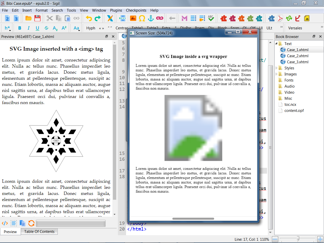This screenshot has width=324, height=243.
Task: Toggle strikethrough formatting
Action: [46, 28]
